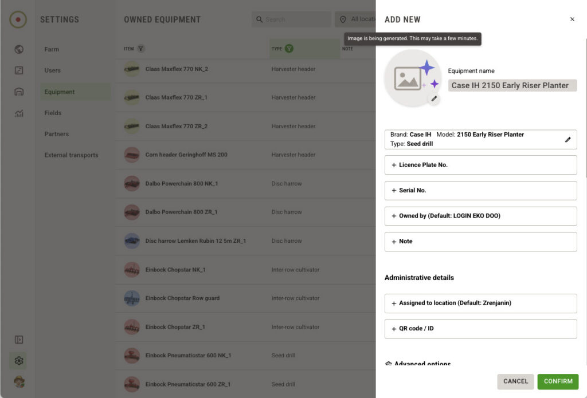The width and height of the screenshot is (587, 398).
Task: Open the All locations dropdown
Action: (357, 19)
